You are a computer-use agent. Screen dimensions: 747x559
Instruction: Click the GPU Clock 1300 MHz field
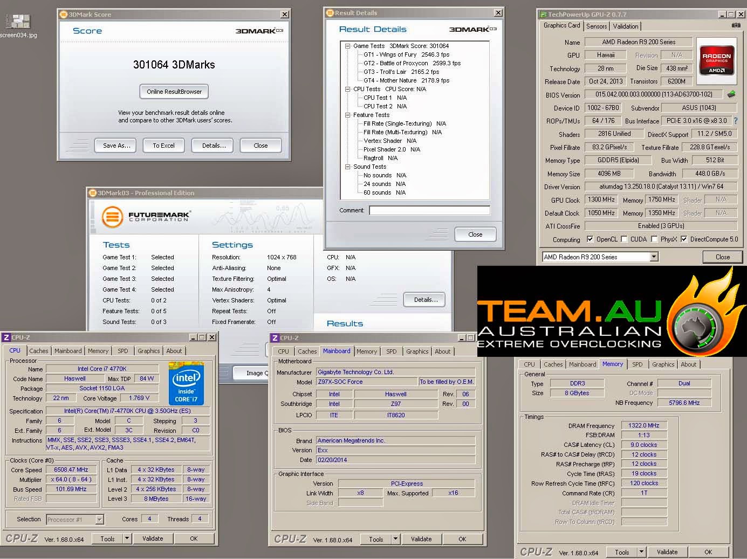point(601,199)
